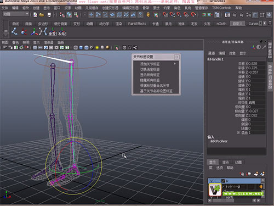Select the ikRPsolver input node
The image size is (274, 206).
click(x=219, y=141)
